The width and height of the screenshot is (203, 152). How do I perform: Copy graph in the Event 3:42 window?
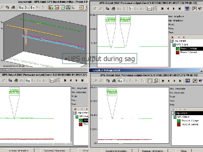[107, 8]
